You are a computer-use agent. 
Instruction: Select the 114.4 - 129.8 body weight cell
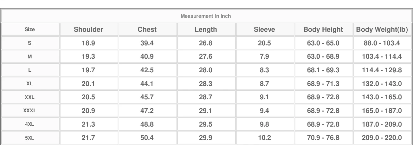(x=382, y=70)
